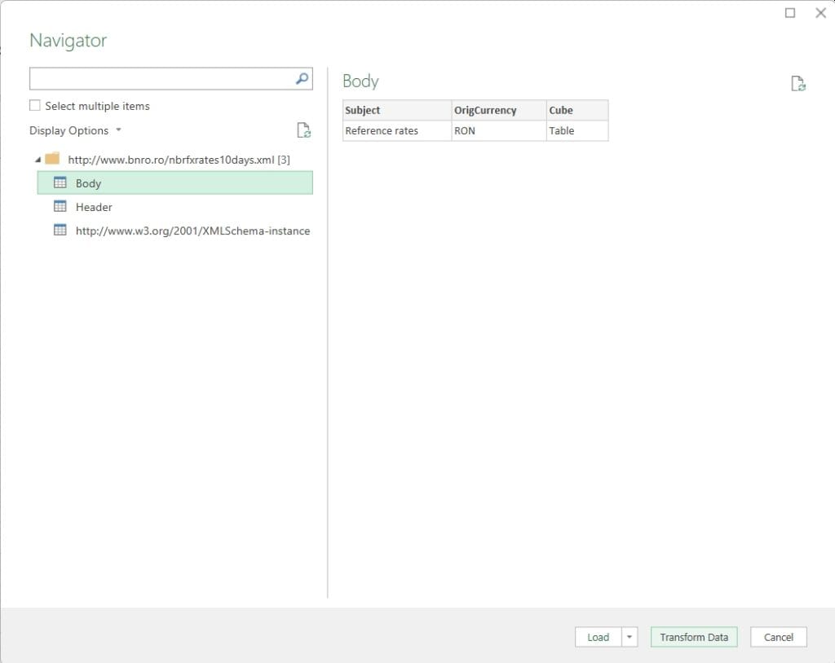Refresh the Body preview pane
835x663 pixels.
tap(797, 84)
